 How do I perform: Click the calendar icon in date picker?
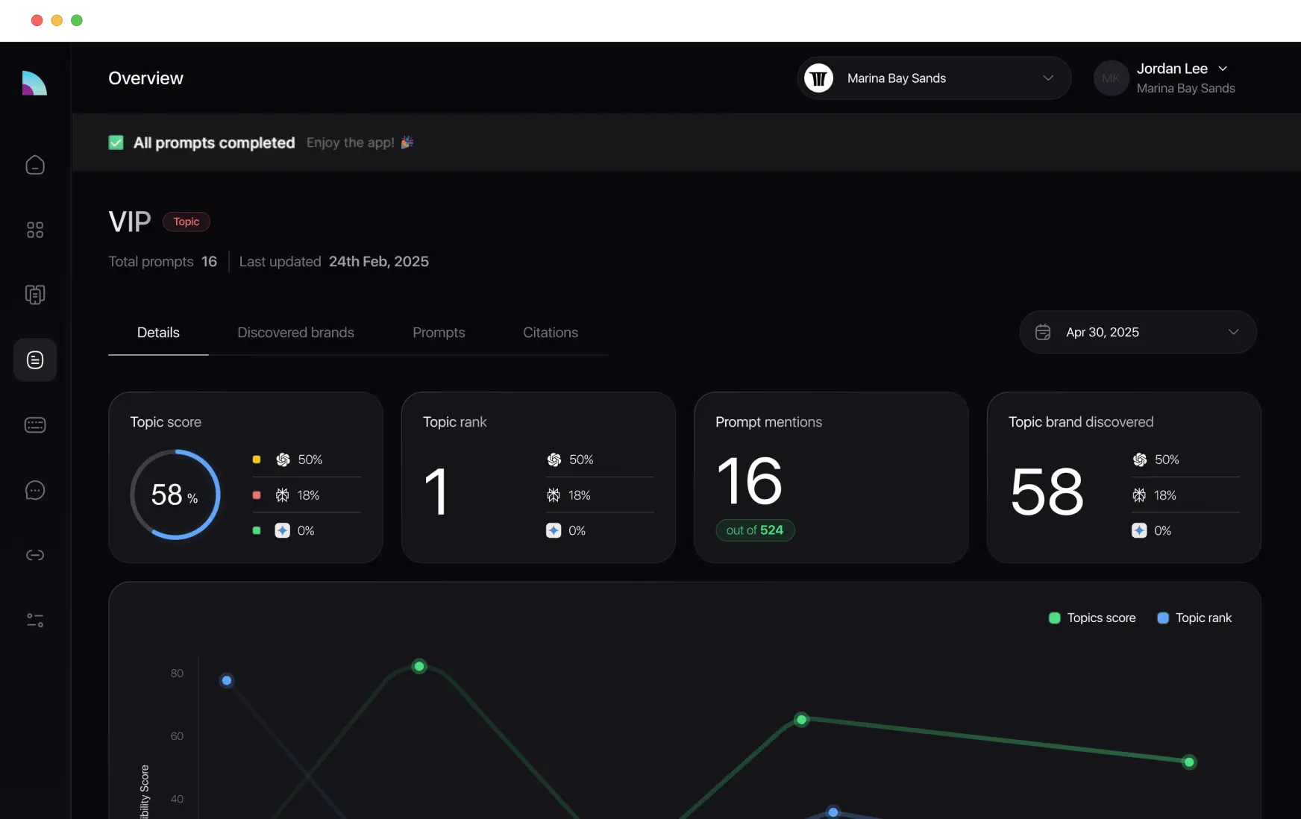(1043, 332)
